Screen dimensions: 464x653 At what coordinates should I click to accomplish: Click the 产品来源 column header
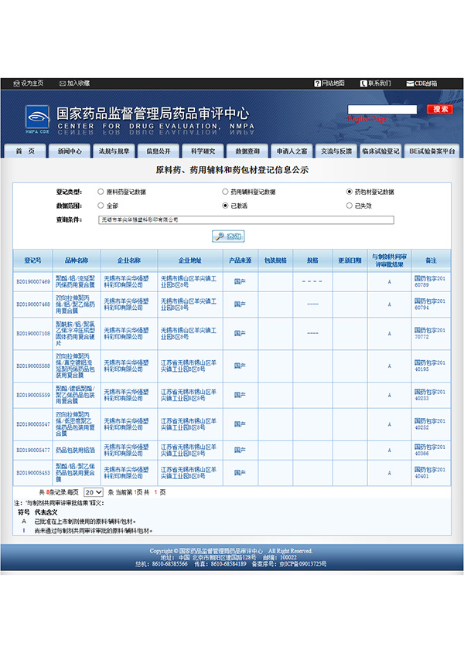pyautogui.click(x=241, y=260)
